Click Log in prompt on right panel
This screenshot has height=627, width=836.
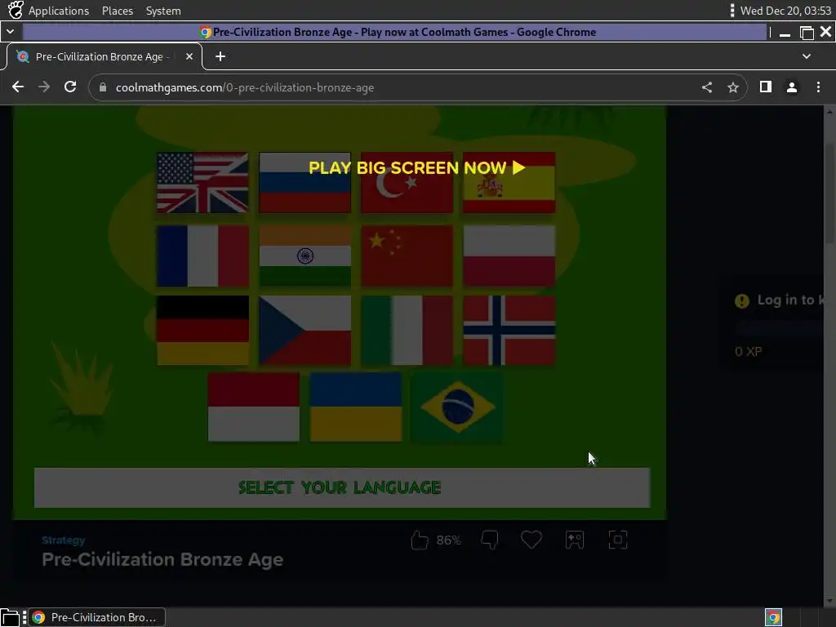[790, 300]
